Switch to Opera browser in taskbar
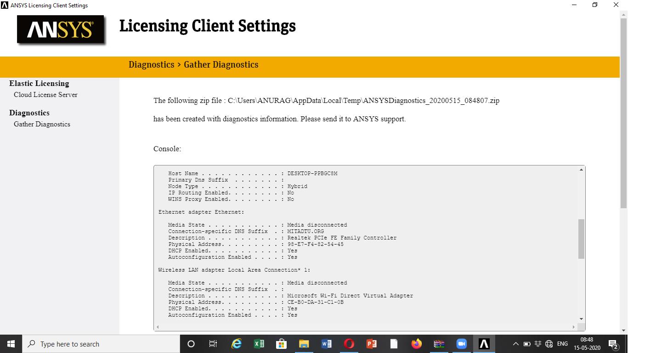656x353 pixels. (349, 344)
